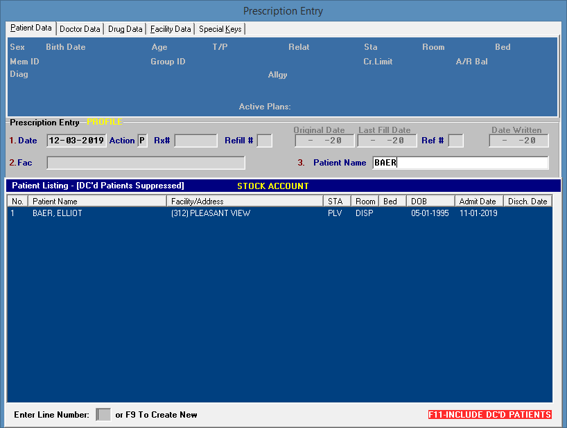This screenshot has width=567, height=428.
Task: Click the Date input field
Action: pos(76,141)
